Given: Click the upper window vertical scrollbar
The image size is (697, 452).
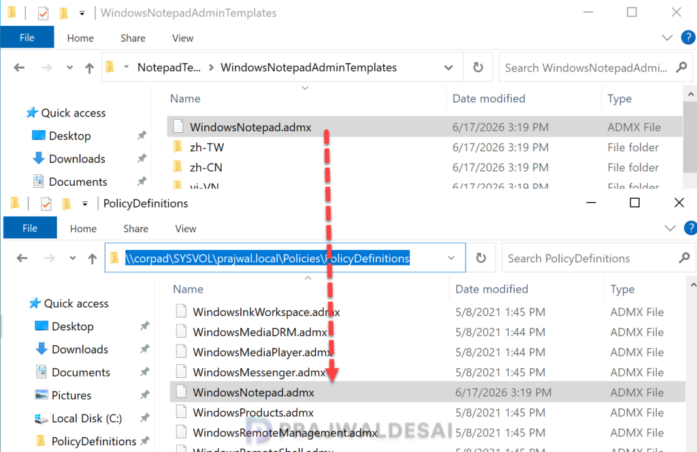Looking at the screenshot, I should click(690, 138).
